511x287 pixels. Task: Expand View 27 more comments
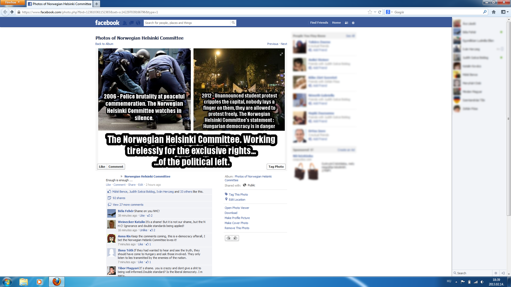128,205
